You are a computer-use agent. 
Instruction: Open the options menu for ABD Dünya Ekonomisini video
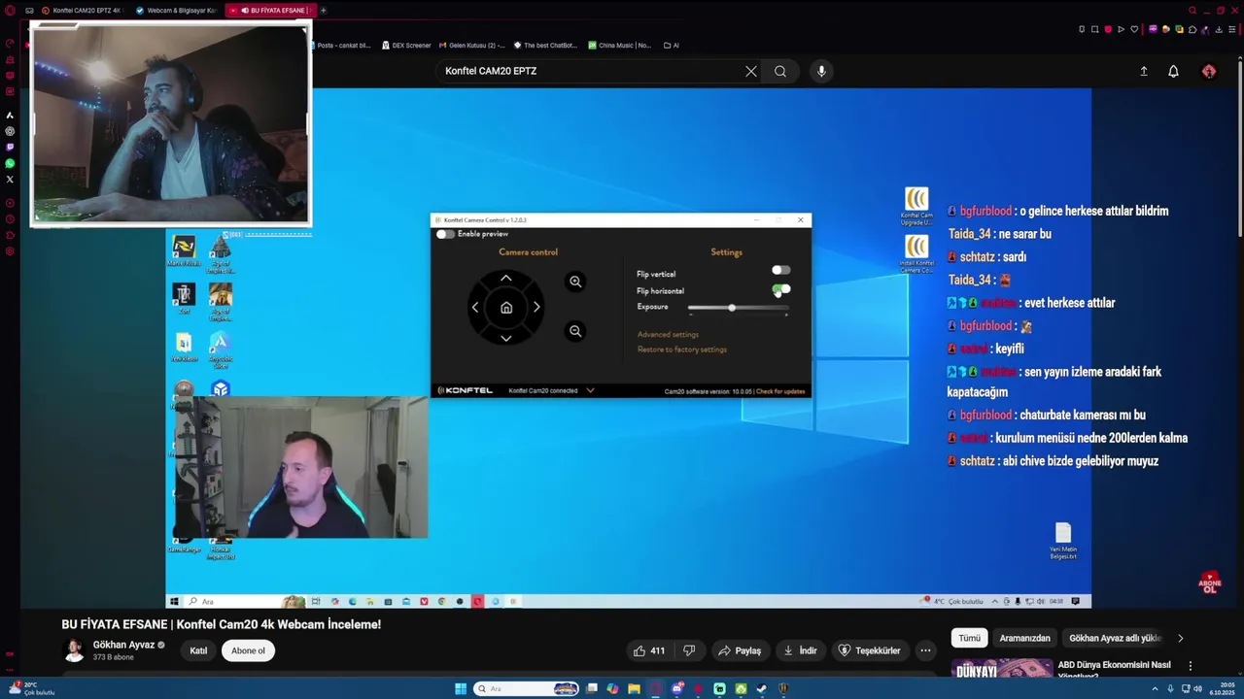(1190, 666)
